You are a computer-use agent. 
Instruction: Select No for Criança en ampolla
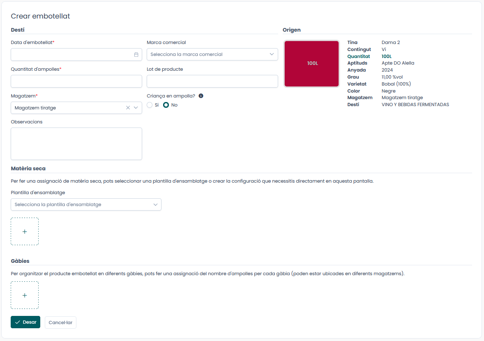click(166, 105)
